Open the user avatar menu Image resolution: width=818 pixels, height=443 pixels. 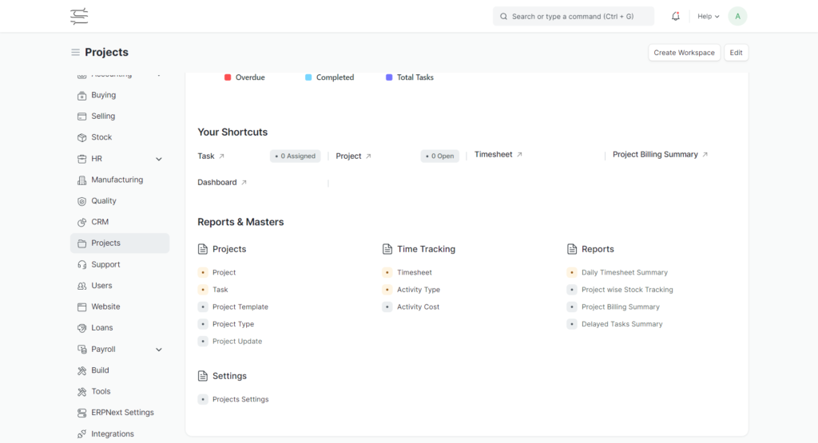tap(737, 16)
